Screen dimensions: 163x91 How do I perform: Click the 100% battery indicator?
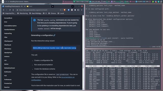coord(146,2)
